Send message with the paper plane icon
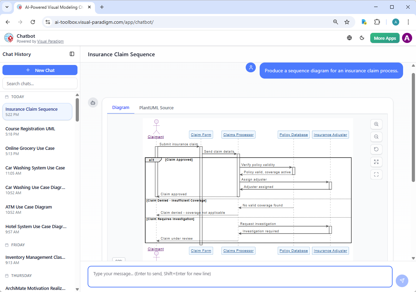The image size is (416, 292). tap(402, 280)
